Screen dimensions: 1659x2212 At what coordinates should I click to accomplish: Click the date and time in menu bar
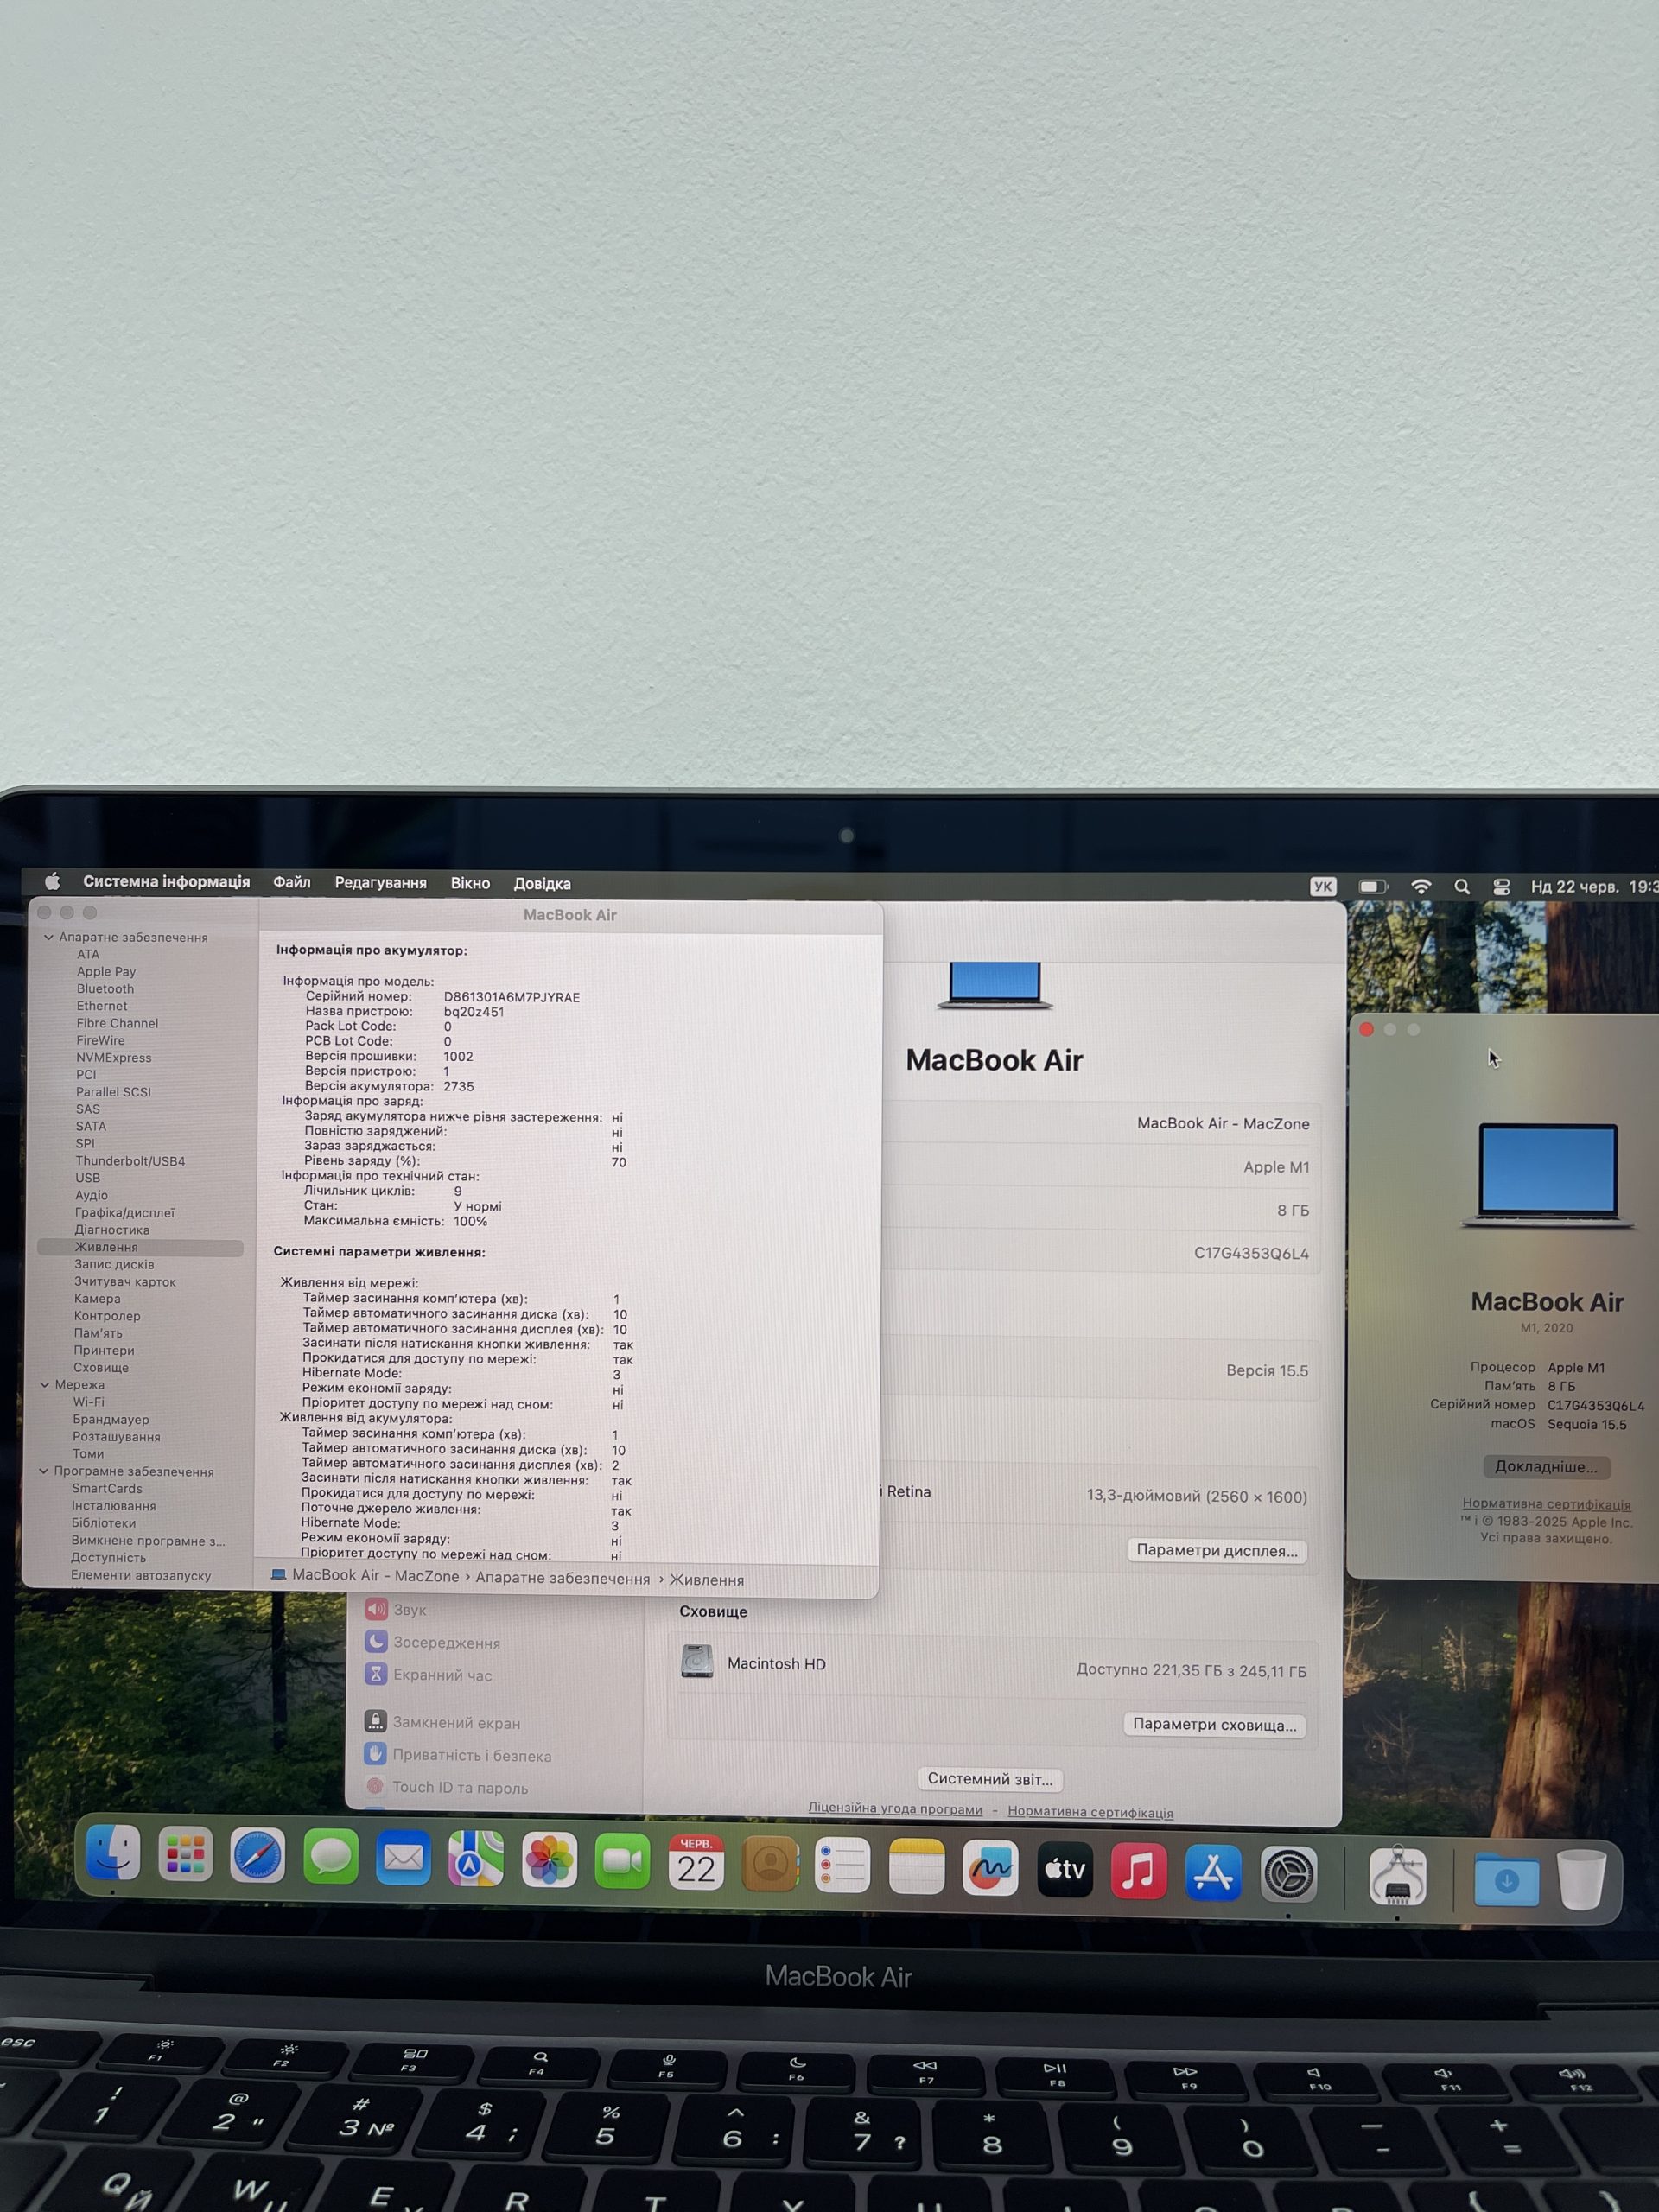click(1593, 886)
